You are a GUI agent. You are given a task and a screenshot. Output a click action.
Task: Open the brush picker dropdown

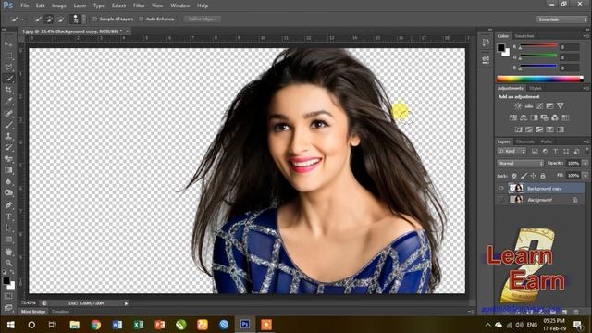[x=84, y=18]
